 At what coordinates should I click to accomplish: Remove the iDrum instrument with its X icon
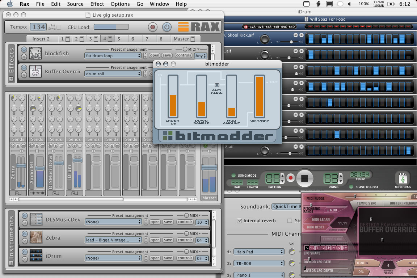tap(25, 259)
